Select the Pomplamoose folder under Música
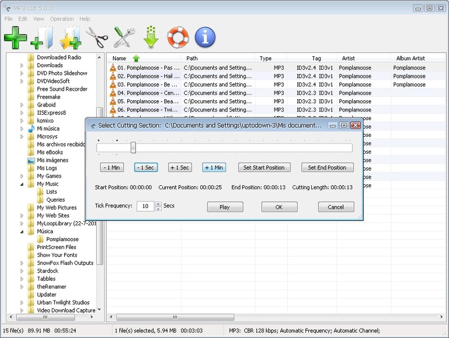This screenshot has height=338, width=449. point(62,239)
